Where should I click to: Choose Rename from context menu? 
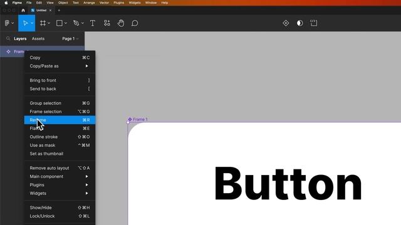click(60, 120)
